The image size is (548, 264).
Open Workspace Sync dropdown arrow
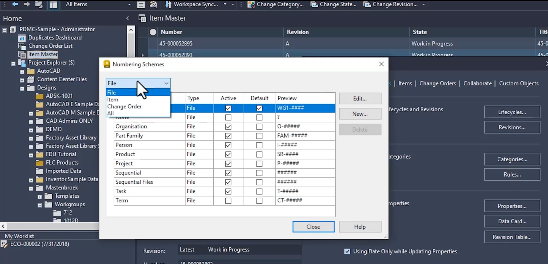point(225,5)
